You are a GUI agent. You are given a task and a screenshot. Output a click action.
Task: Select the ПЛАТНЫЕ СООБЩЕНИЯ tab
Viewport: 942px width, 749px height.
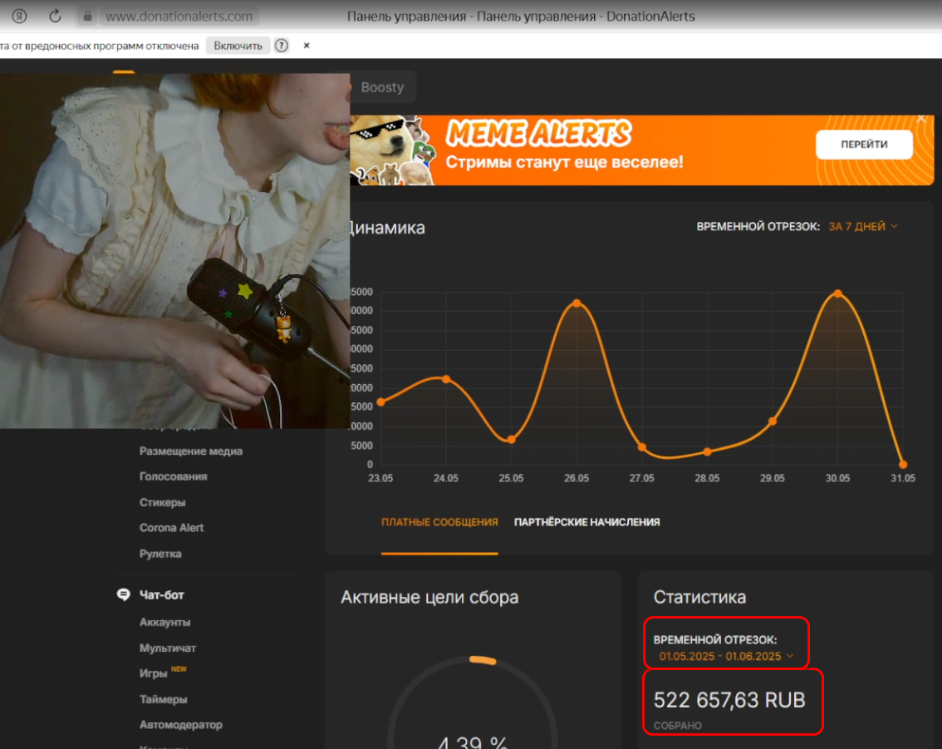(439, 522)
